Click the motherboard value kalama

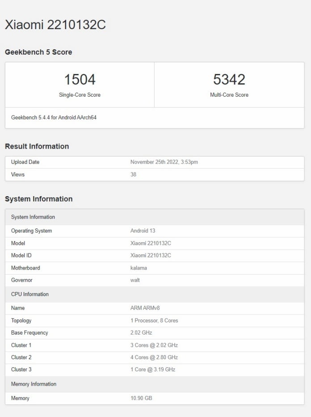click(x=139, y=268)
